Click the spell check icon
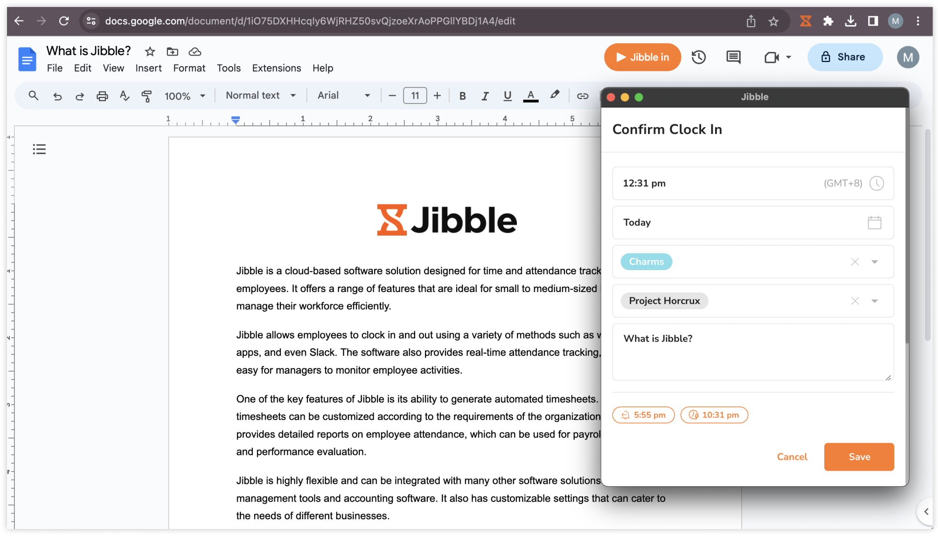 pos(124,96)
